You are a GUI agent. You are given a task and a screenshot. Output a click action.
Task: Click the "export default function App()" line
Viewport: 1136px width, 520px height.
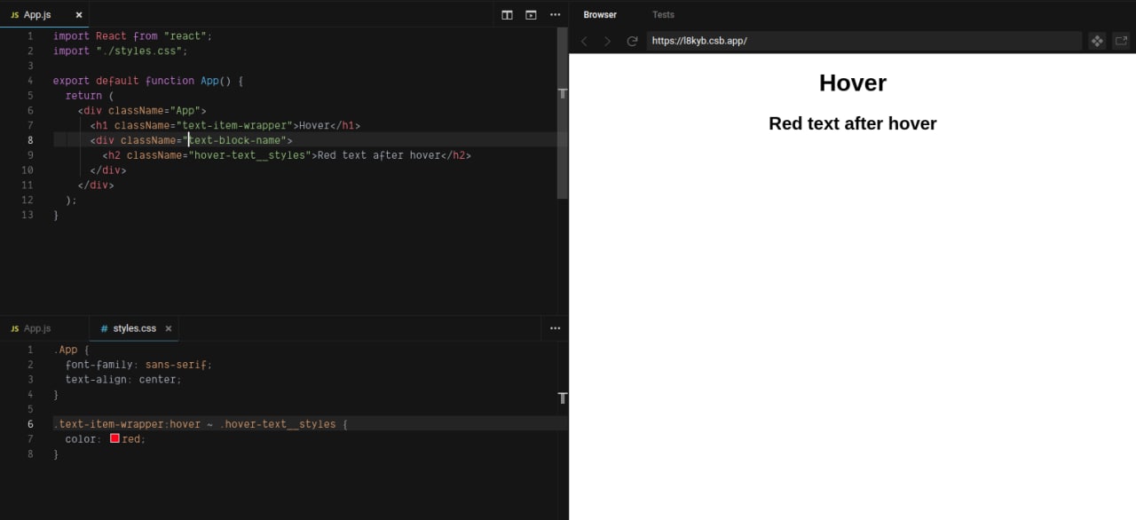coord(148,81)
